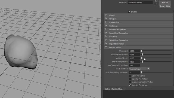
Task: Open the Mesh Method dropdown
Action: pos(139,69)
